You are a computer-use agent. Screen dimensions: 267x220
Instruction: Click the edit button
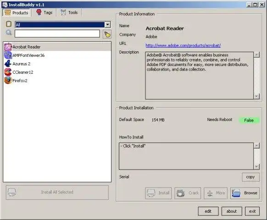coord(208,211)
